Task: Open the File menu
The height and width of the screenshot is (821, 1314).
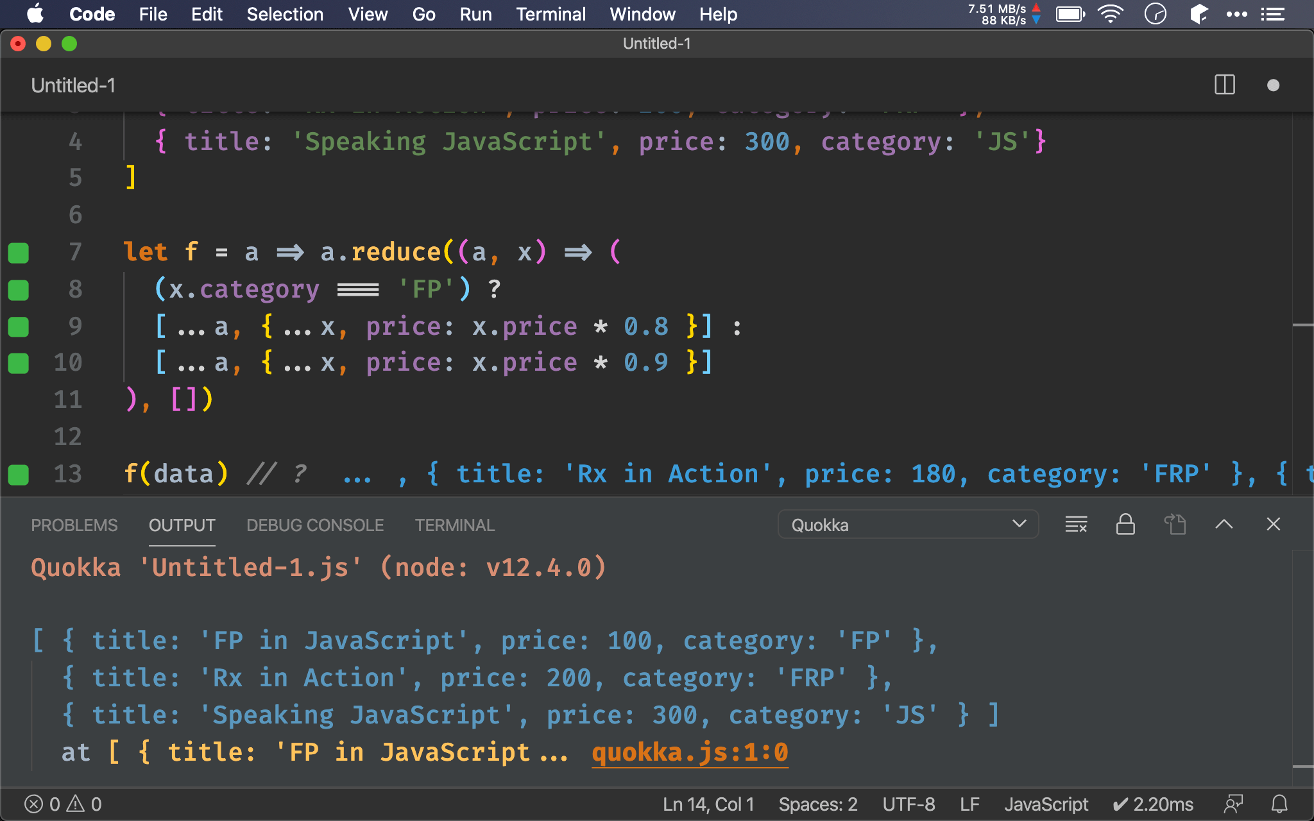Action: (153, 14)
